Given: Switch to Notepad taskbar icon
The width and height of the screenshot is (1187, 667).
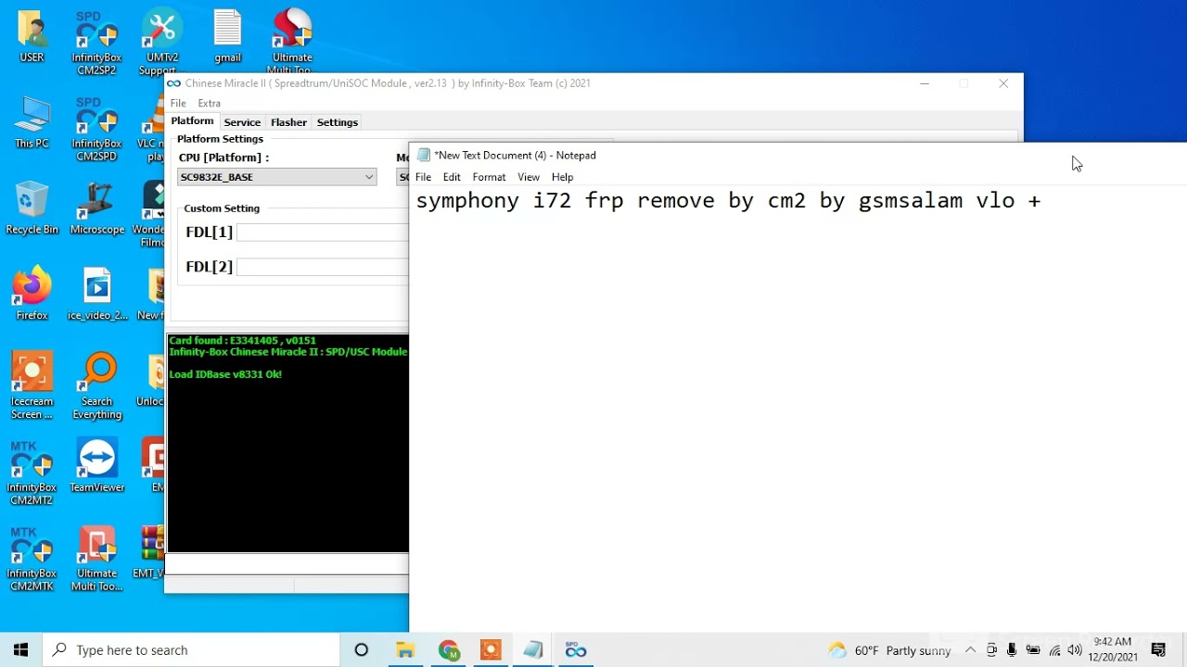Looking at the screenshot, I should [533, 649].
